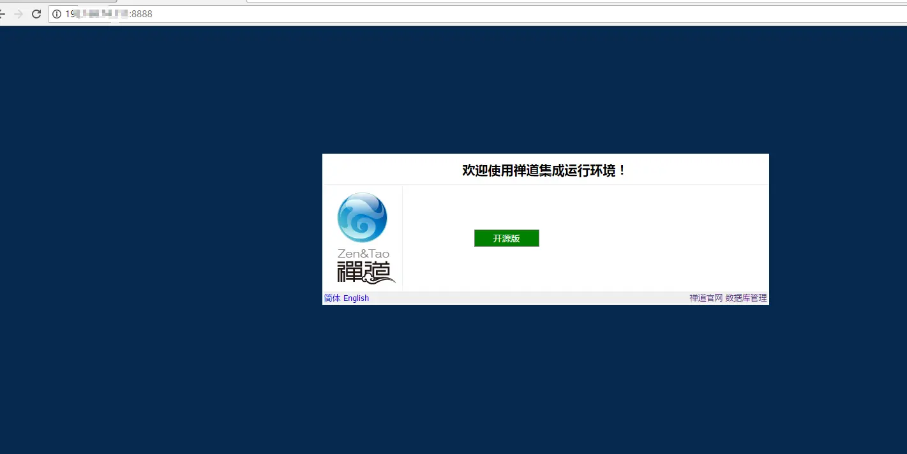Switch language to 简体

[332, 298]
